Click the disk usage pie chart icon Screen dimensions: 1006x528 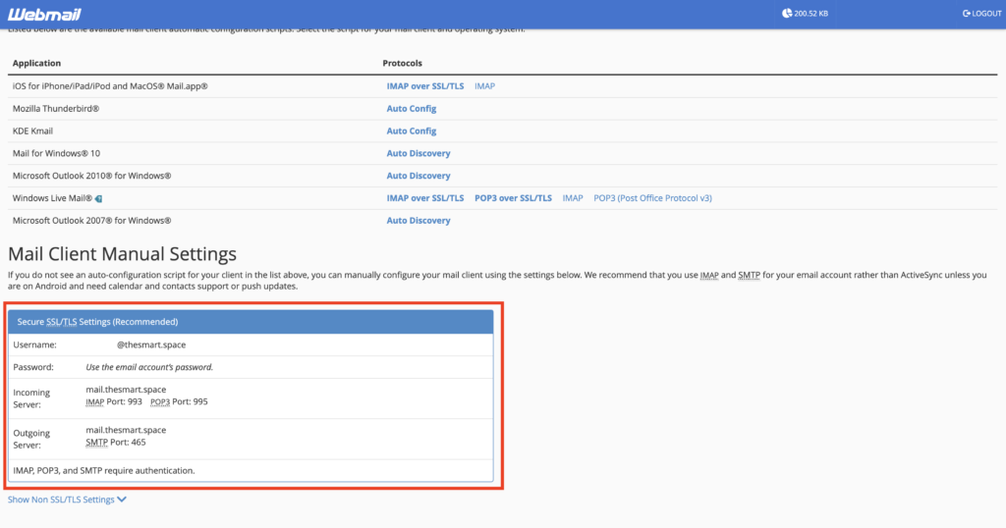787,14
